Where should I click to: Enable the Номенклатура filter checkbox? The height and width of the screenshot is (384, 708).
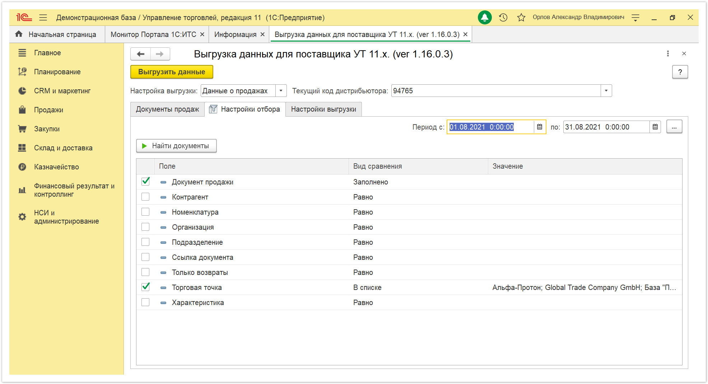[145, 212]
